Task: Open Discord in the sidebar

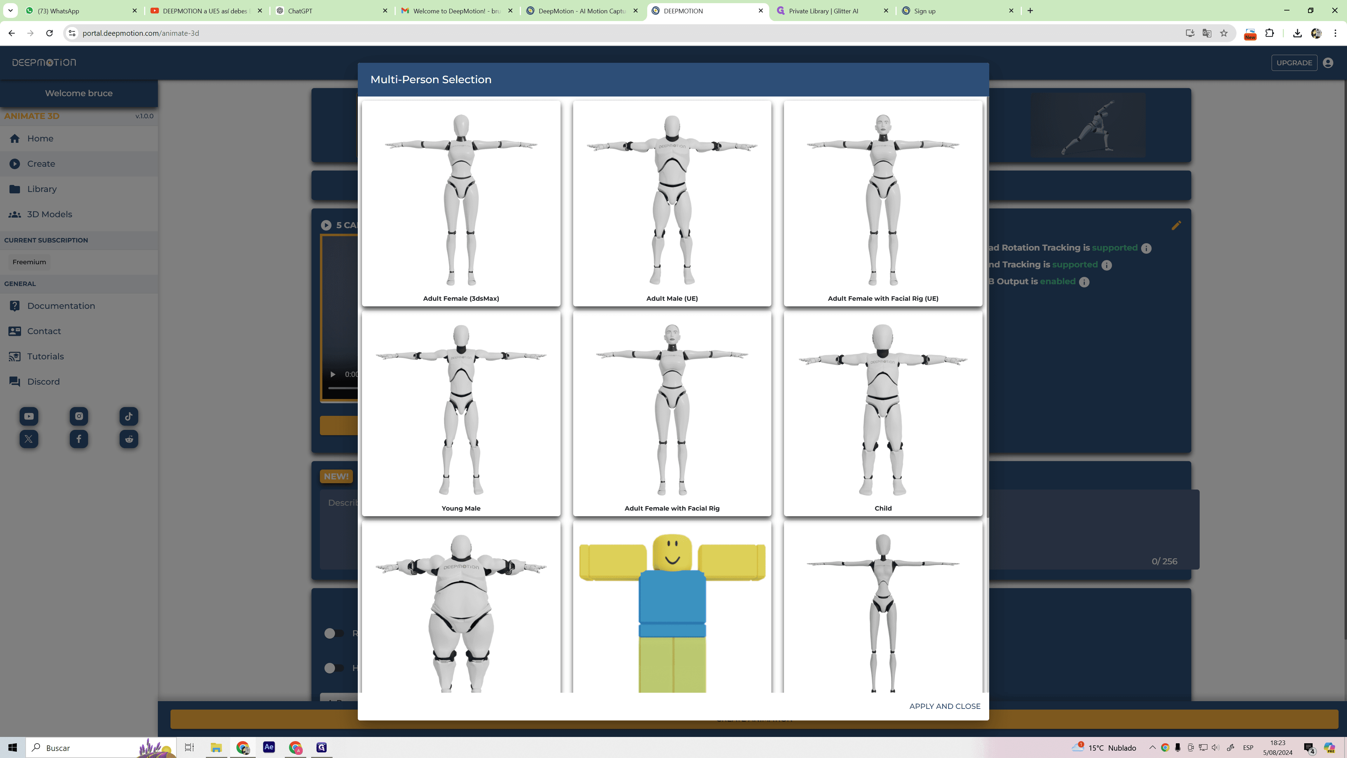Action: (x=79, y=382)
